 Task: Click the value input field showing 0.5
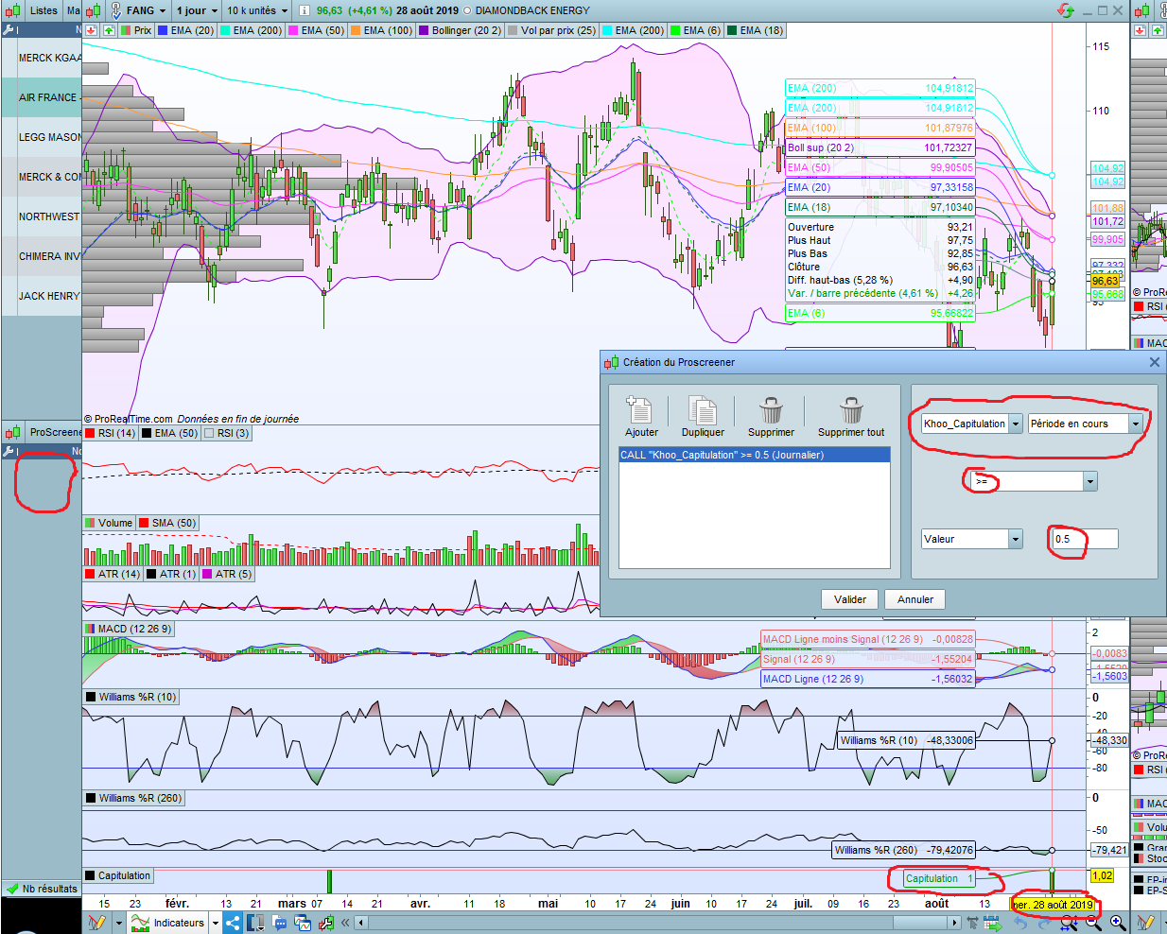[1085, 539]
